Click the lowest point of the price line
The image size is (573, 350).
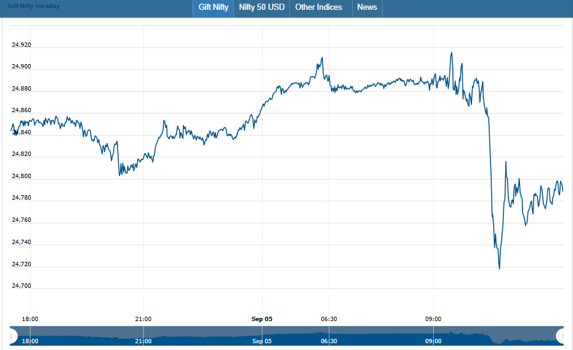499,269
